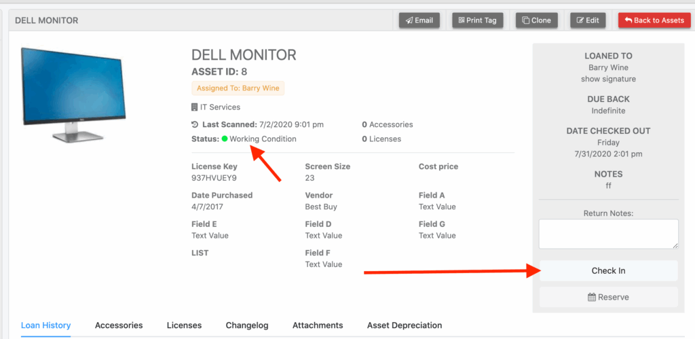
Task: Switch to the Loan History tab
Action: pyautogui.click(x=45, y=325)
